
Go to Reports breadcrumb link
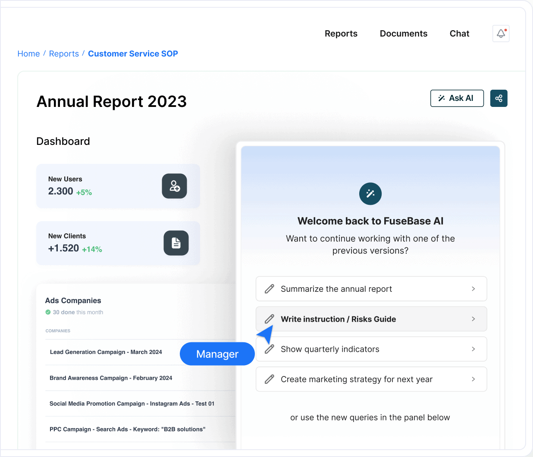point(64,54)
